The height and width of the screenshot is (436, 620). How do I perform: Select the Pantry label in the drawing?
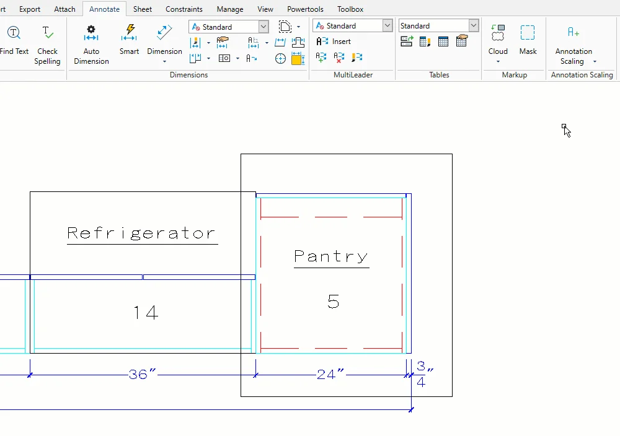click(331, 256)
